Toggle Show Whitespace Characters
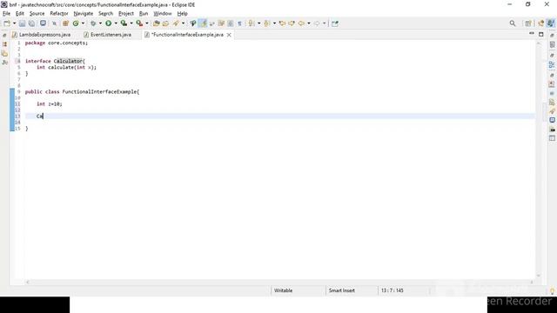The height and width of the screenshot is (313, 557). 240,23
